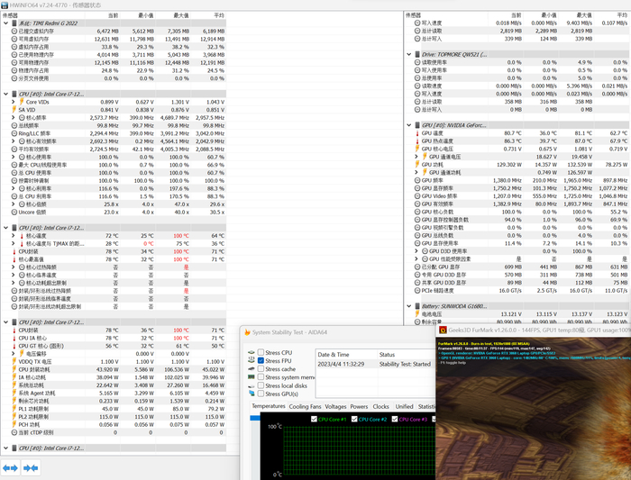Expand the 核心频率 sensor row
Image resolution: width=631 pixels, height=480 pixels.
[x=13, y=118]
